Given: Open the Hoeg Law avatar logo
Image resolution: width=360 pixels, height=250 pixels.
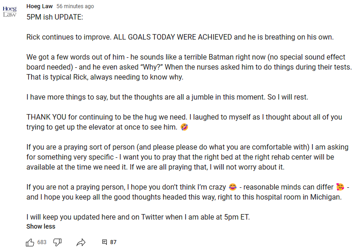Looking at the screenshot, I should point(10,12).
